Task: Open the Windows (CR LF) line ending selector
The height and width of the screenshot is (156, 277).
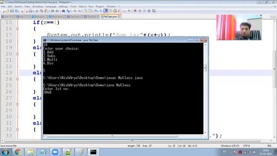Action: tap(230, 146)
